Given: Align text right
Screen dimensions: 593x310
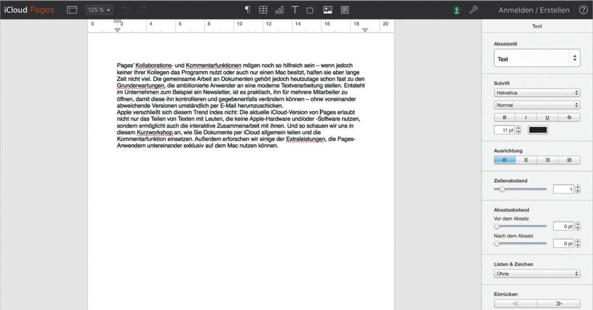Looking at the screenshot, I should click(548, 160).
